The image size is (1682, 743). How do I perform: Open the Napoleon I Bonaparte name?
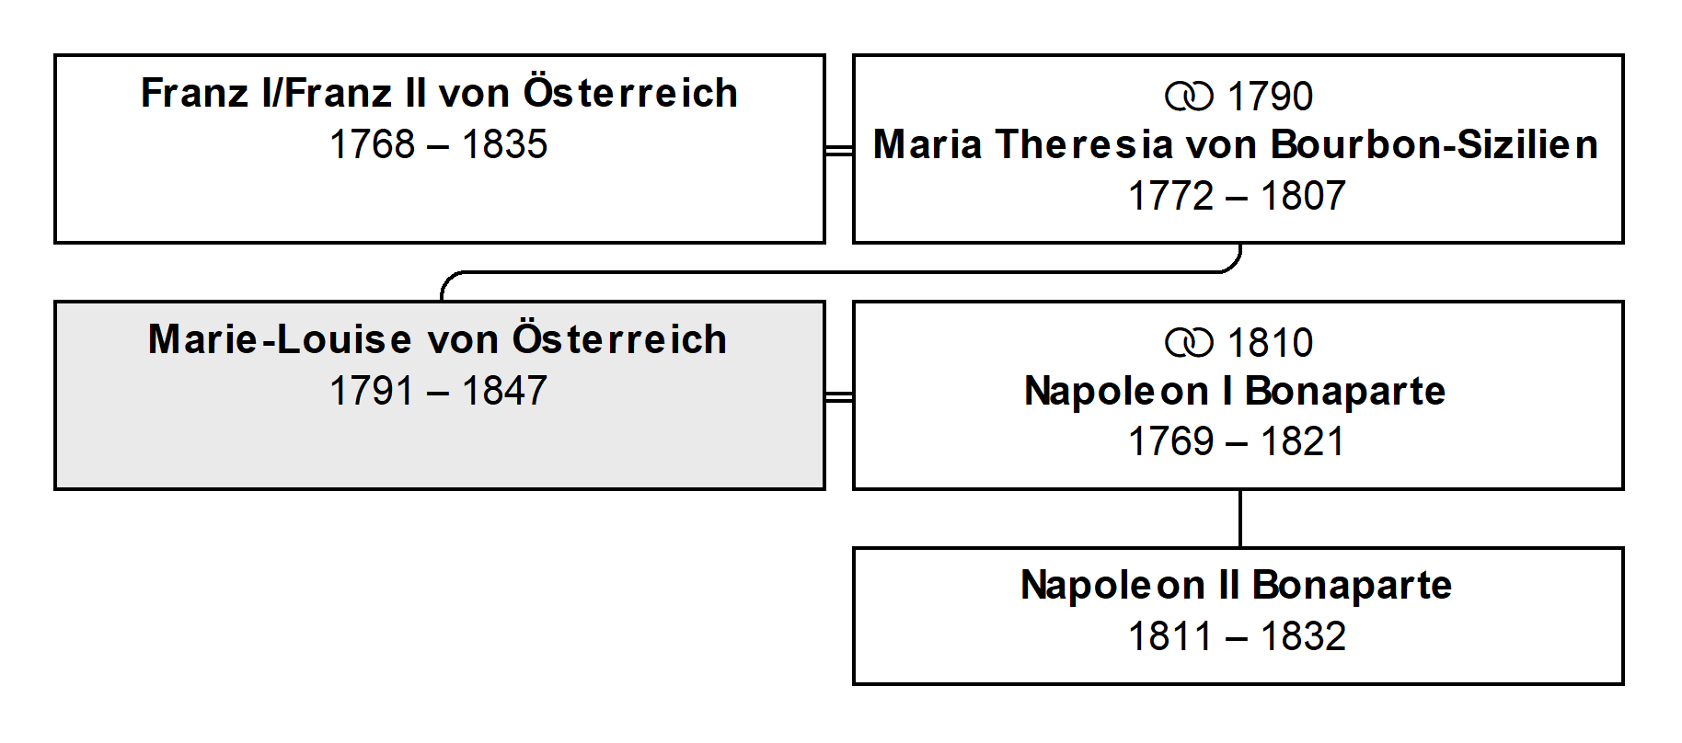pyautogui.click(x=1236, y=392)
